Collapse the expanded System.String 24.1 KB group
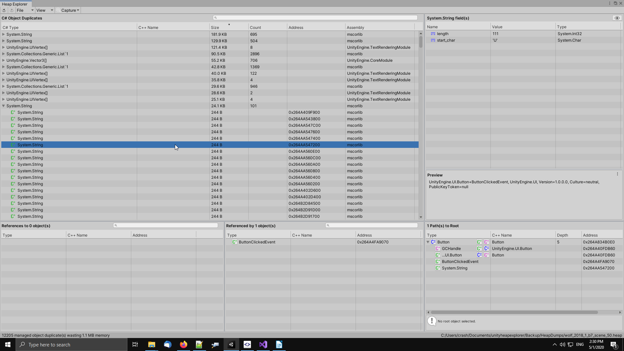Screen dimensions: 624x351 click(4, 106)
